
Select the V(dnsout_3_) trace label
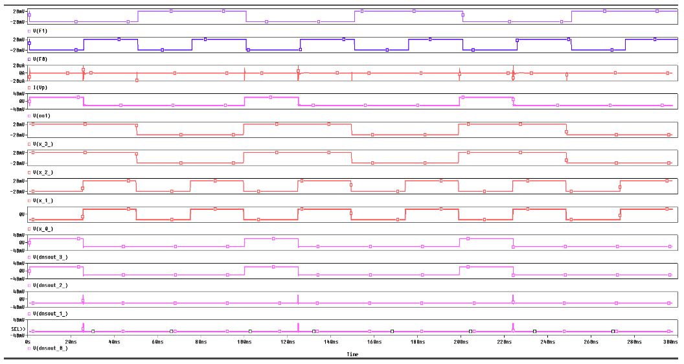pyautogui.click(x=51, y=257)
